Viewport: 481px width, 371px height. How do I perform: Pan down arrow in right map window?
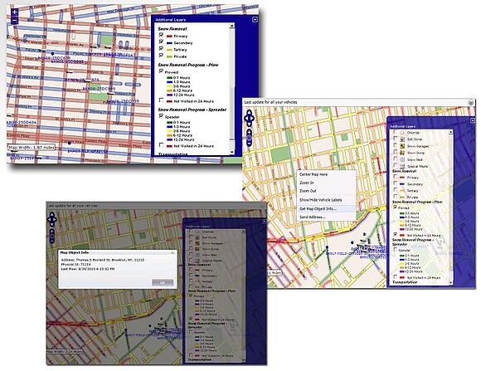[249, 124]
